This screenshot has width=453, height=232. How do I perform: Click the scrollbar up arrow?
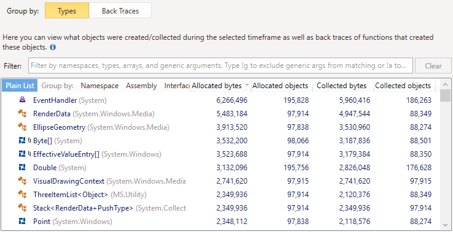click(445, 84)
